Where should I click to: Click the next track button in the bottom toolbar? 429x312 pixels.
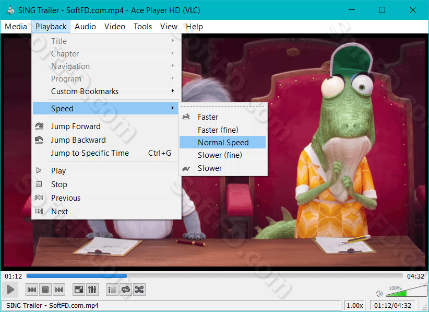(59, 290)
